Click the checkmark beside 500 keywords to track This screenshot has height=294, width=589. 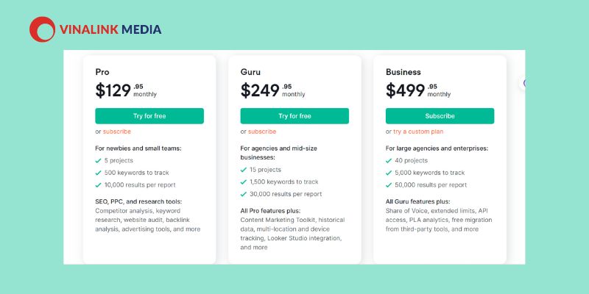click(x=99, y=173)
